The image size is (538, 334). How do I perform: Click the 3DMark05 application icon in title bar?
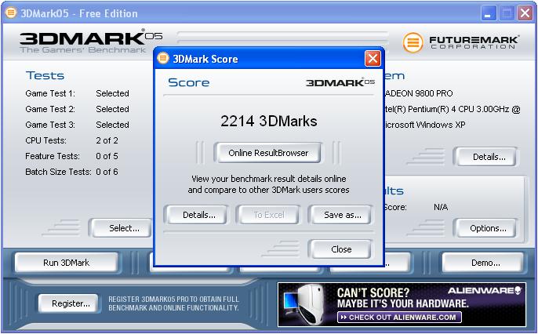11,13
